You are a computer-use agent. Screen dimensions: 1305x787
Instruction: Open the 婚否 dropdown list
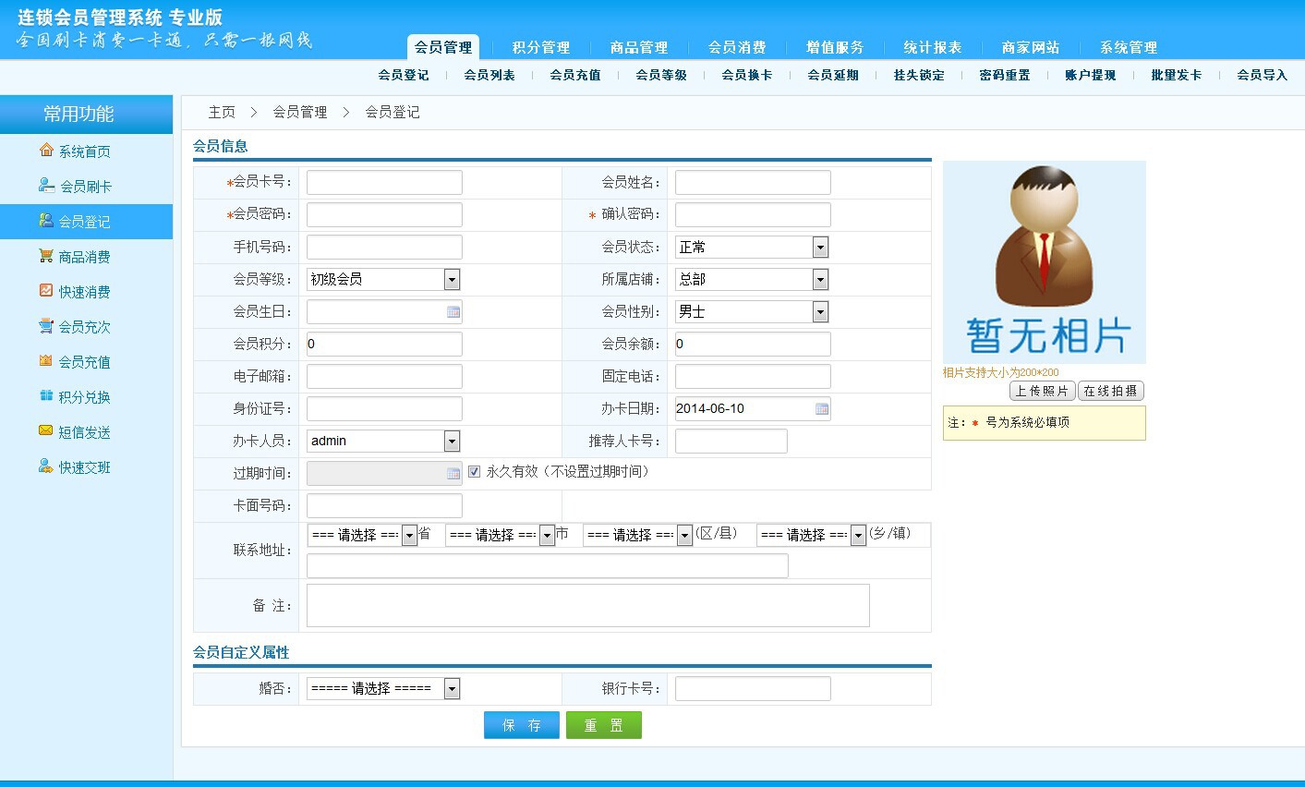pyautogui.click(x=452, y=689)
